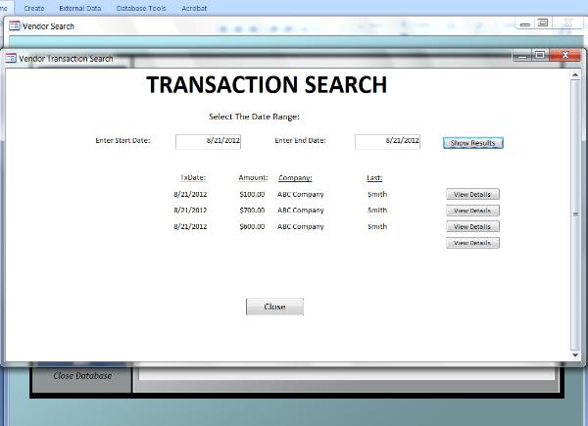This screenshot has height=426, width=588.
Task: Select the Acrobat ribbon tab
Action: [x=194, y=8]
